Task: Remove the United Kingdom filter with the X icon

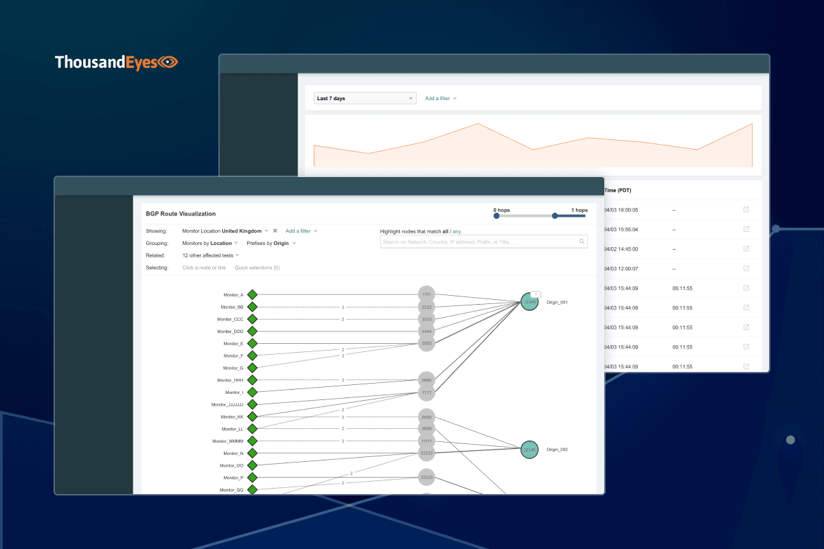Action: [275, 231]
